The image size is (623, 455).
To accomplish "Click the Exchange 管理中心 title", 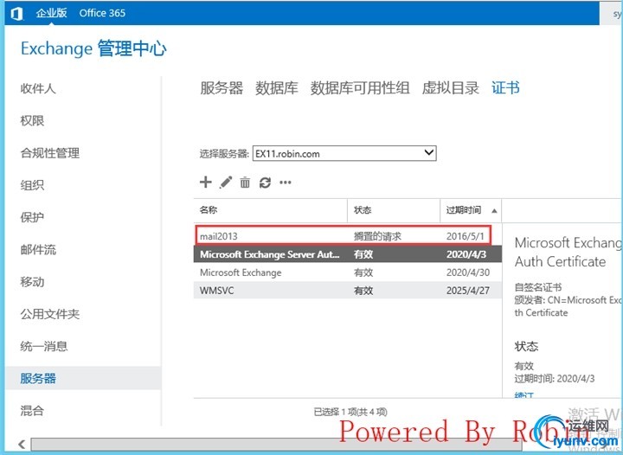I will pos(93,48).
